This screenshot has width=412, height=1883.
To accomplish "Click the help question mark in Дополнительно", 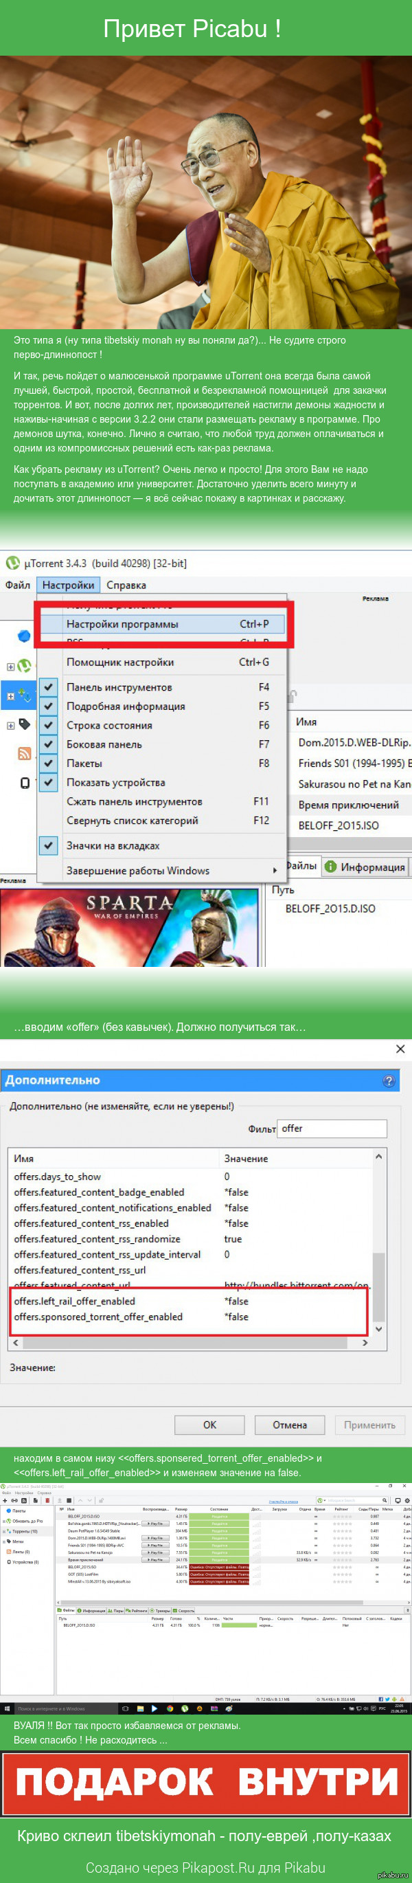I will pyautogui.click(x=389, y=1080).
